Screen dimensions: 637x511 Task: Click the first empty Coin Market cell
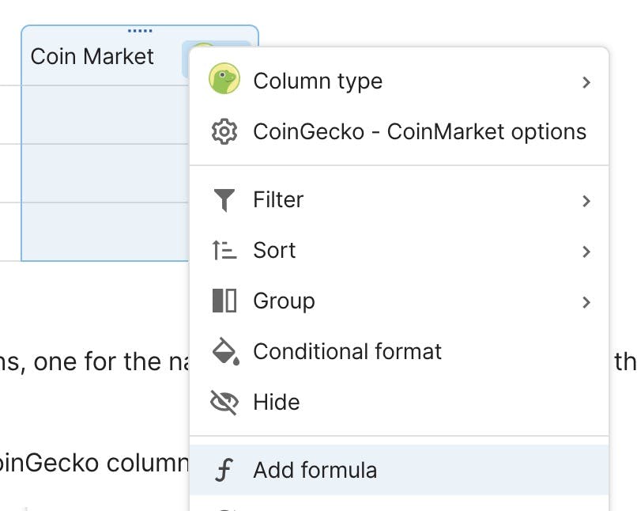click(105, 115)
